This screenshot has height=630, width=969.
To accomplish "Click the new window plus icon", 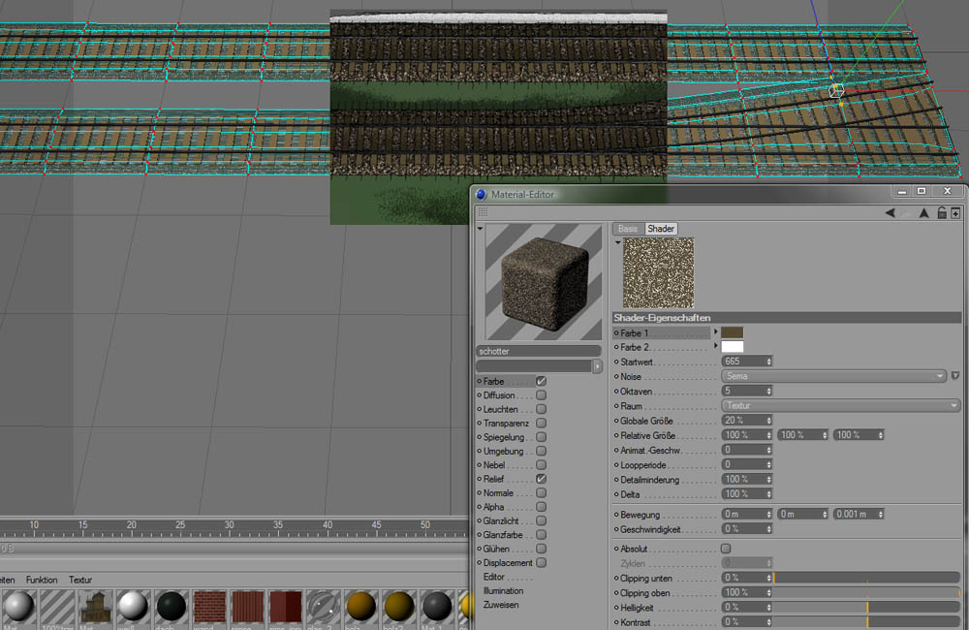I will pos(955,213).
